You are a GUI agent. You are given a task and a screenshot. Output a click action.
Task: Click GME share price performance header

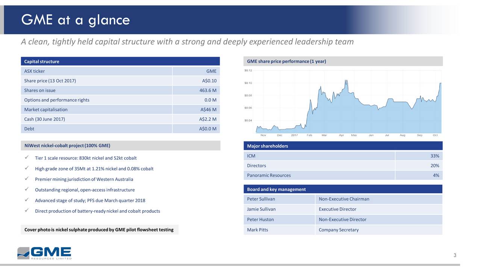coord(343,61)
